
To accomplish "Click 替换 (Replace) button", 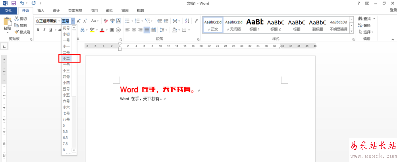I will pyautogui.click(x=364, y=25).
